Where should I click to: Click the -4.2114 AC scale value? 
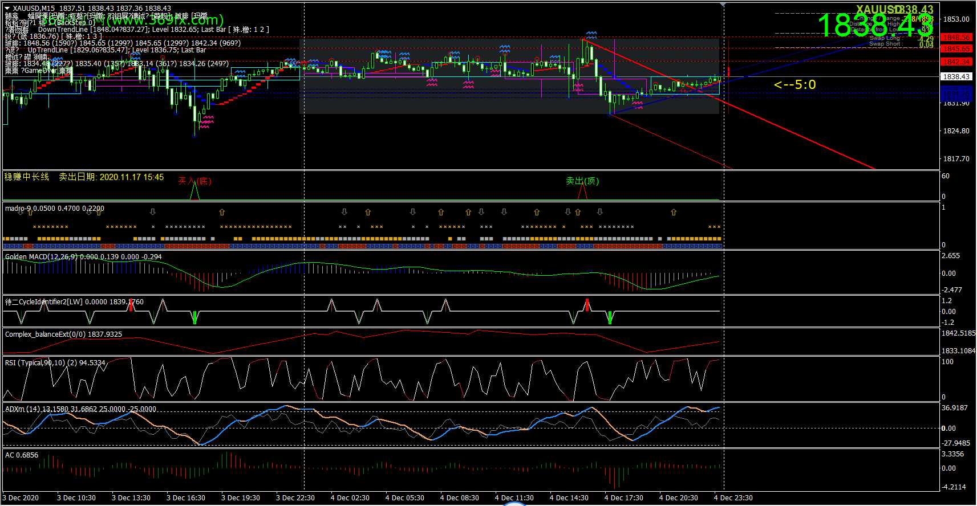coord(954,487)
